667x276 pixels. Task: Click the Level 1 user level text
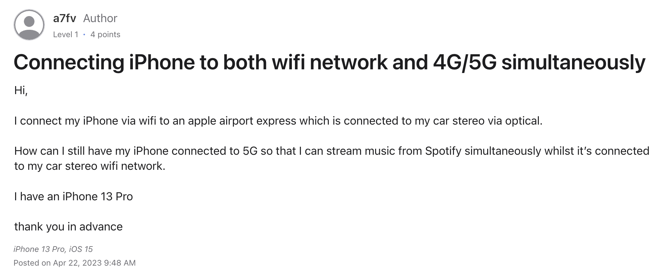(65, 34)
